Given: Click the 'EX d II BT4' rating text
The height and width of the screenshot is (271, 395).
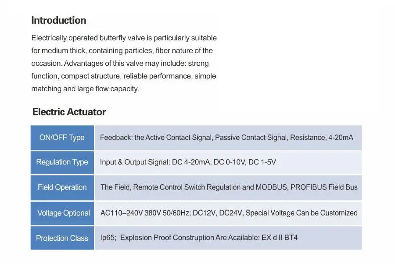Looking at the screenshot, I should [x=280, y=238].
